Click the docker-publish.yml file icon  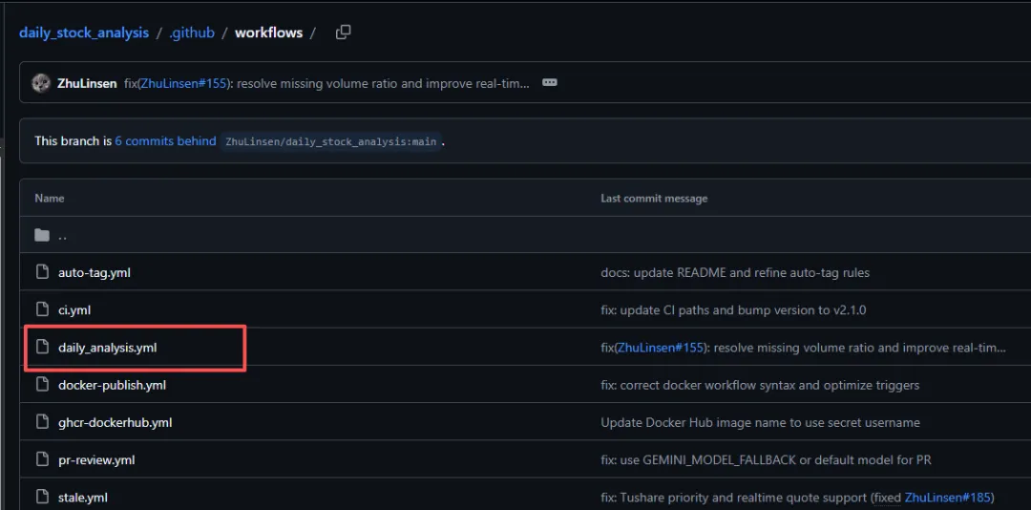pyautogui.click(x=42, y=385)
